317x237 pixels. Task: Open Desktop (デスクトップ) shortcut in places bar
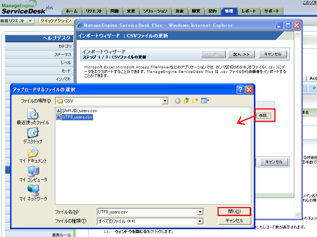point(33,135)
